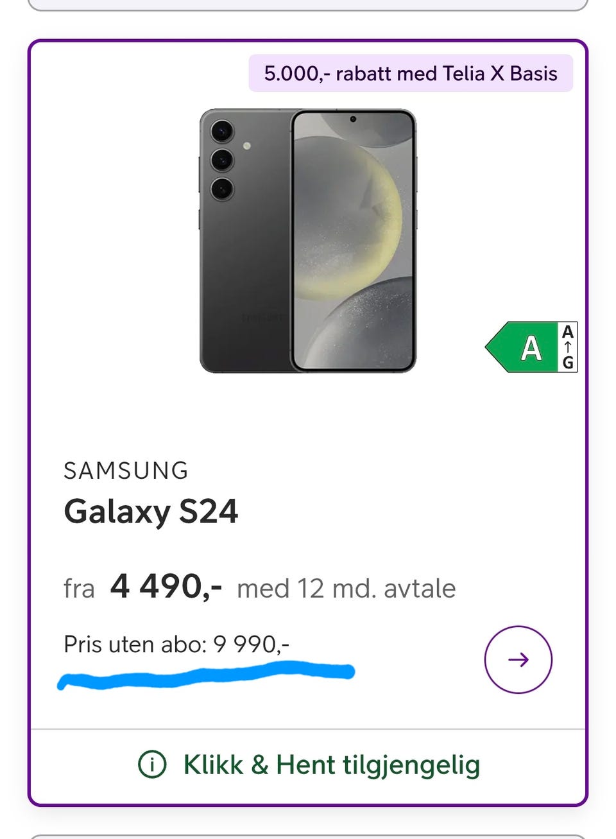Click the circled arrow button
616x839 pixels.
coord(518,659)
